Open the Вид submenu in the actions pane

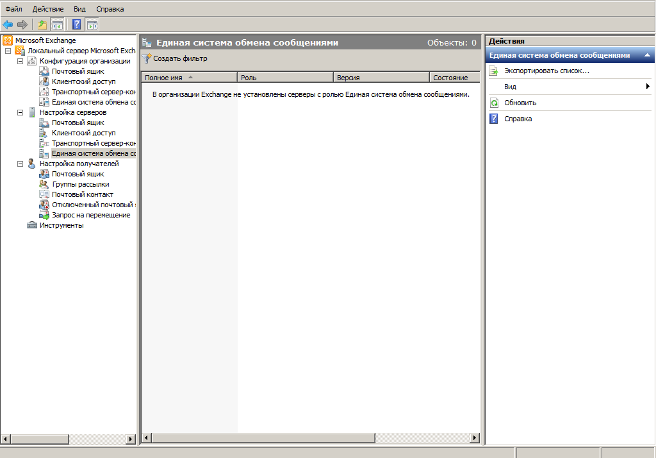(570, 87)
